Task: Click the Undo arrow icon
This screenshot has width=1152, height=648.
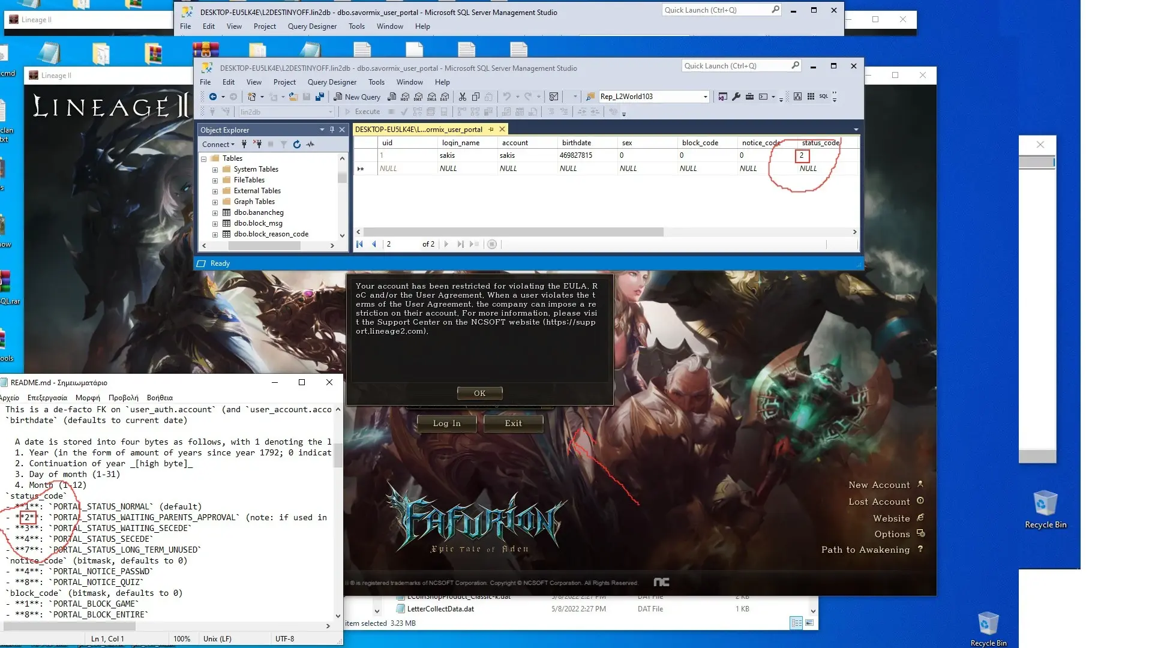Action: pos(507,97)
